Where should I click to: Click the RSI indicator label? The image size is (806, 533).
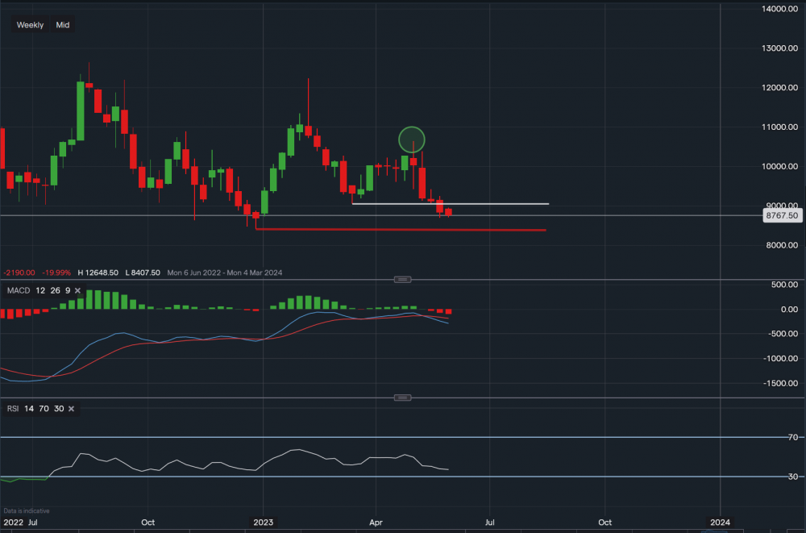tap(13, 409)
